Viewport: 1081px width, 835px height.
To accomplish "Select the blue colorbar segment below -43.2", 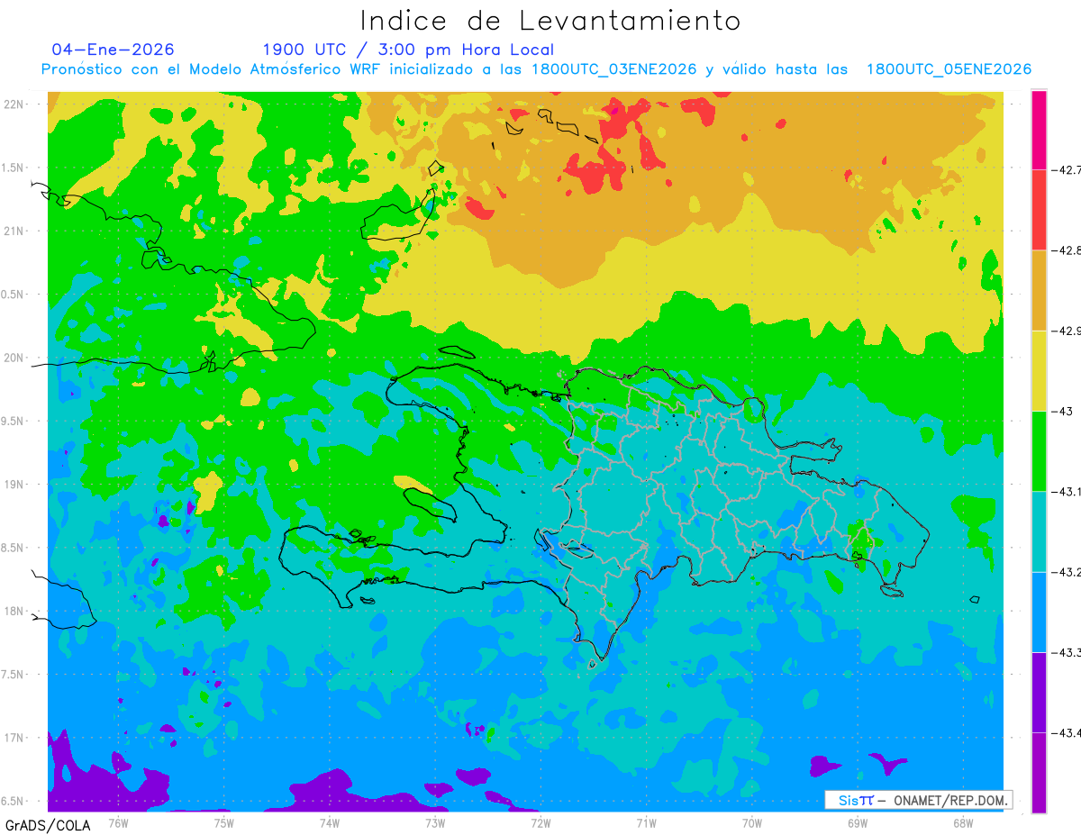I will 1039,612.
